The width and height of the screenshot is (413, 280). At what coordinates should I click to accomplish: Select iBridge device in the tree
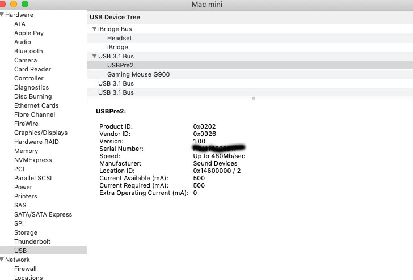point(117,47)
